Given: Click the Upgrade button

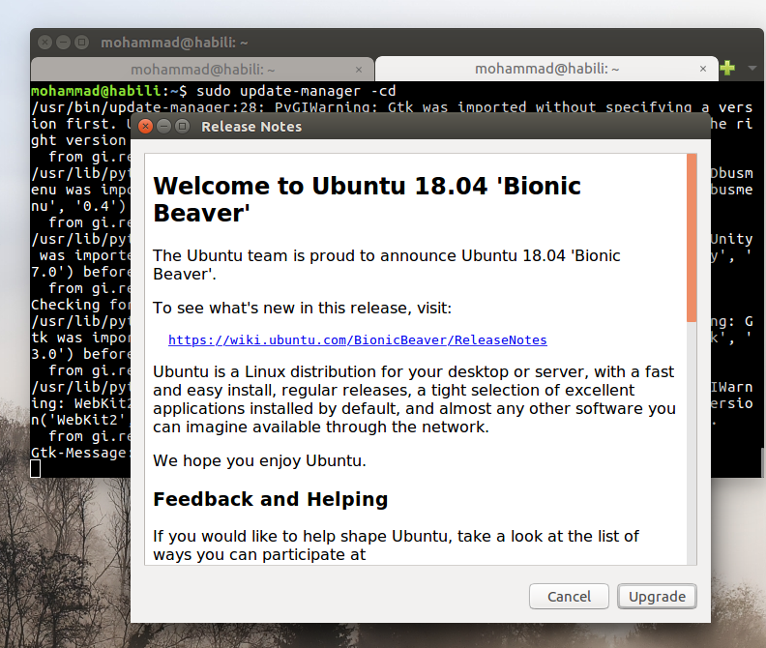Looking at the screenshot, I should pyautogui.click(x=657, y=596).
